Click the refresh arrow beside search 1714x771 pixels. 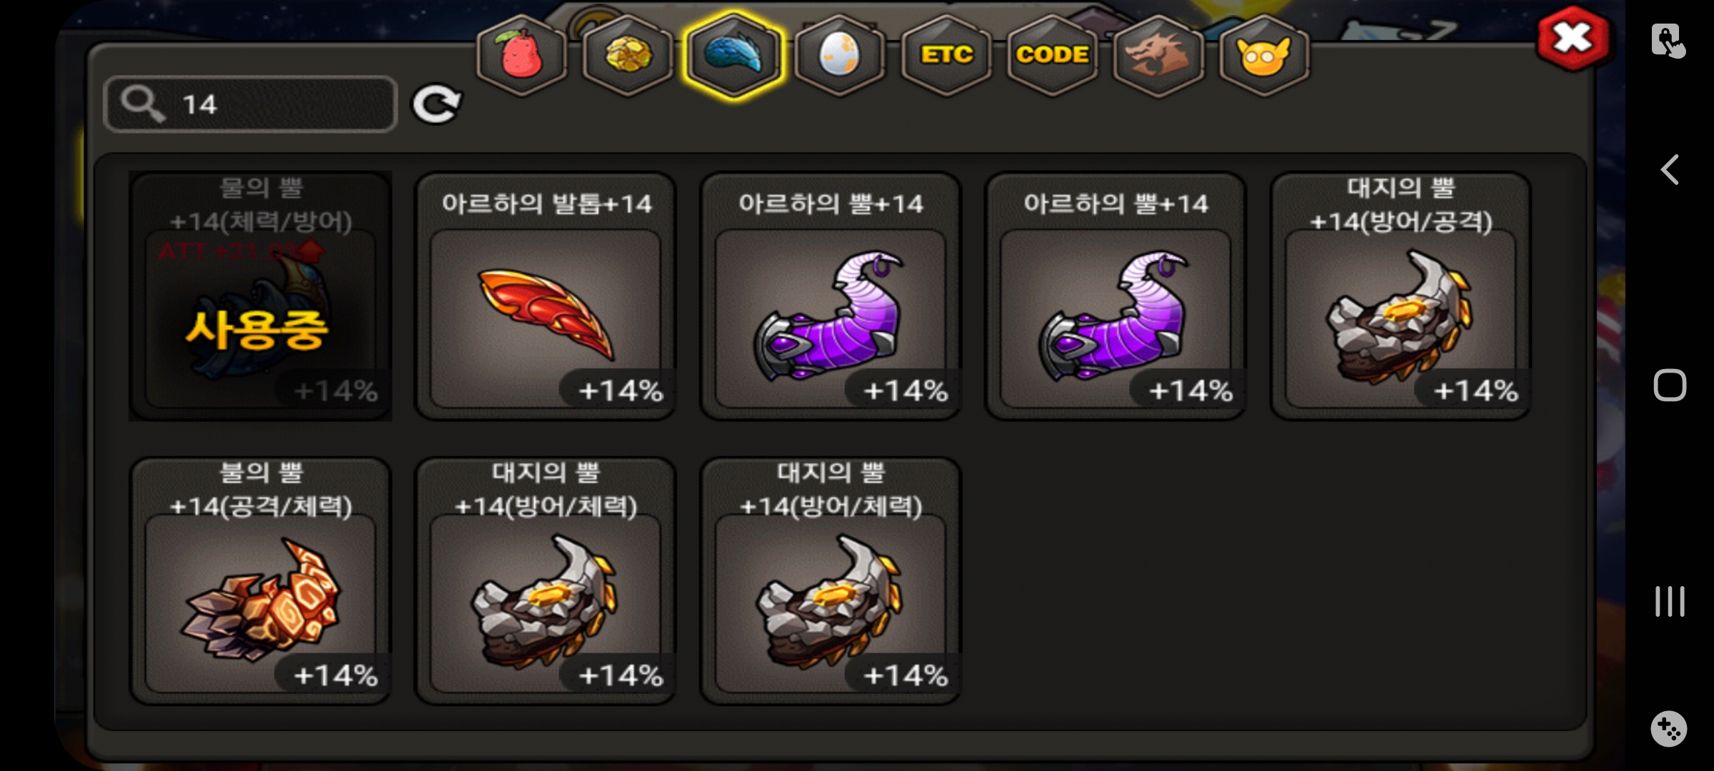(436, 105)
